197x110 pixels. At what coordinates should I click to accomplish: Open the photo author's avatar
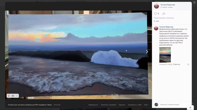(x=156, y=6)
